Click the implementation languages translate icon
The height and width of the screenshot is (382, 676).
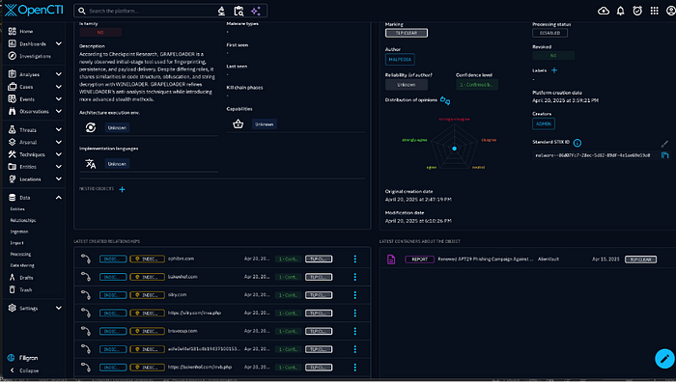91,164
